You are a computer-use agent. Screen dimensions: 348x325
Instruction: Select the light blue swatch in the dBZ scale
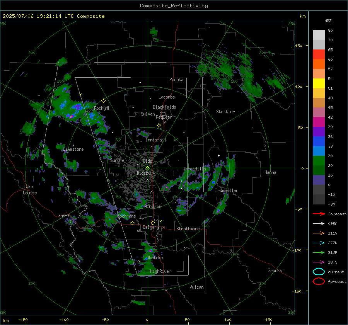point(319,151)
